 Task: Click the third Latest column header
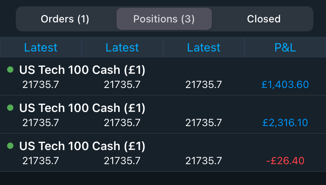(204, 48)
